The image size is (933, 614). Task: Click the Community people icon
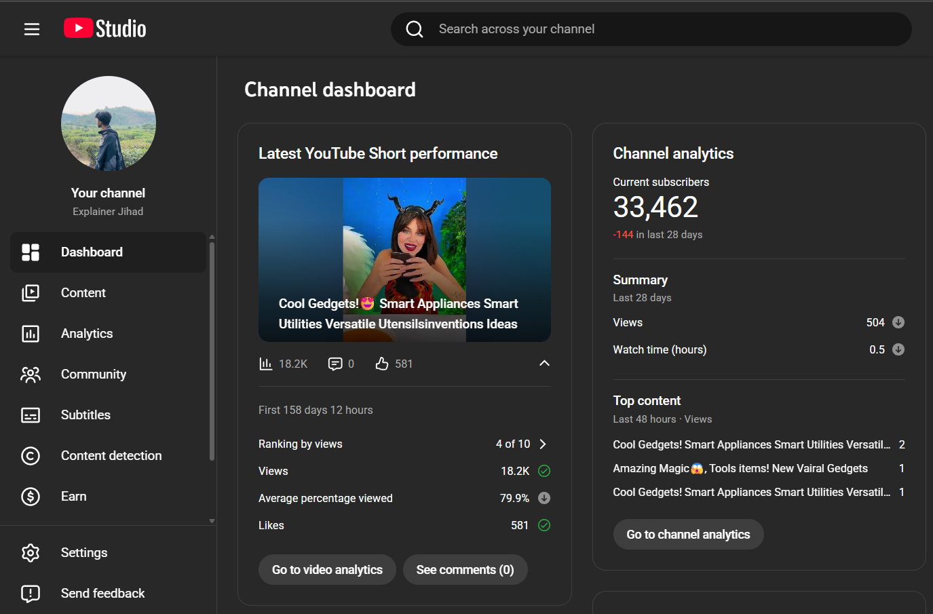pyautogui.click(x=31, y=375)
